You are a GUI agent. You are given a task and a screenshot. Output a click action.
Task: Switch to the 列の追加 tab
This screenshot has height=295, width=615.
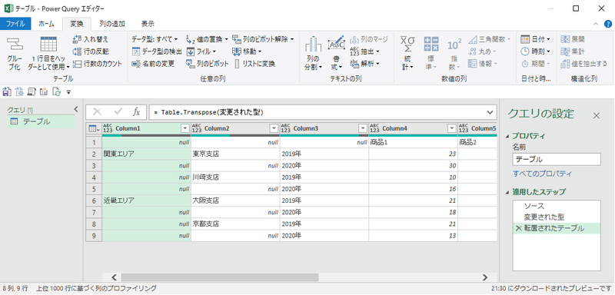pyautogui.click(x=112, y=24)
